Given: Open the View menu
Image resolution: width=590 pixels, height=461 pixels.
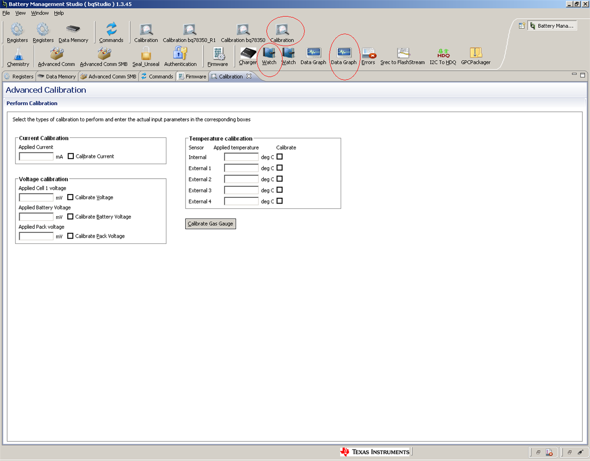Looking at the screenshot, I should [x=21, y=13].
